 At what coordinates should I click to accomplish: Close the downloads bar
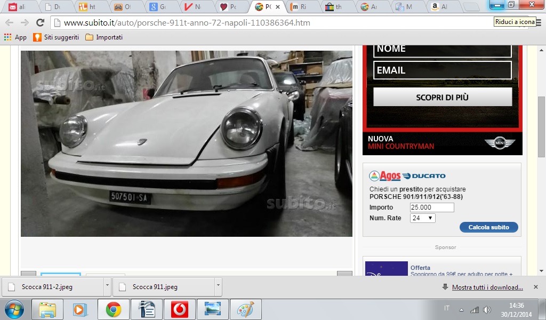point(536,287)
